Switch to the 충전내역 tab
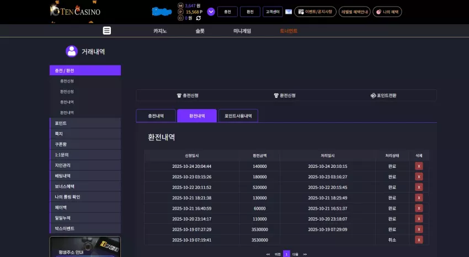 pos(156,116)
